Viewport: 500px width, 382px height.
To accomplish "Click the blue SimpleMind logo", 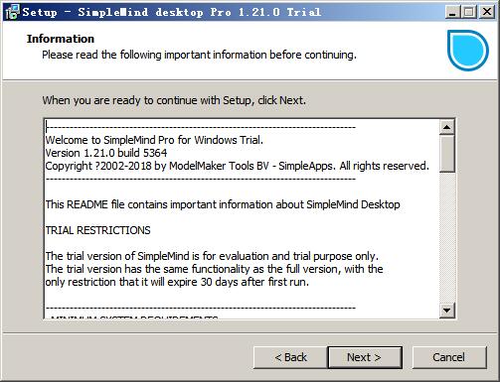I will 468,51.
